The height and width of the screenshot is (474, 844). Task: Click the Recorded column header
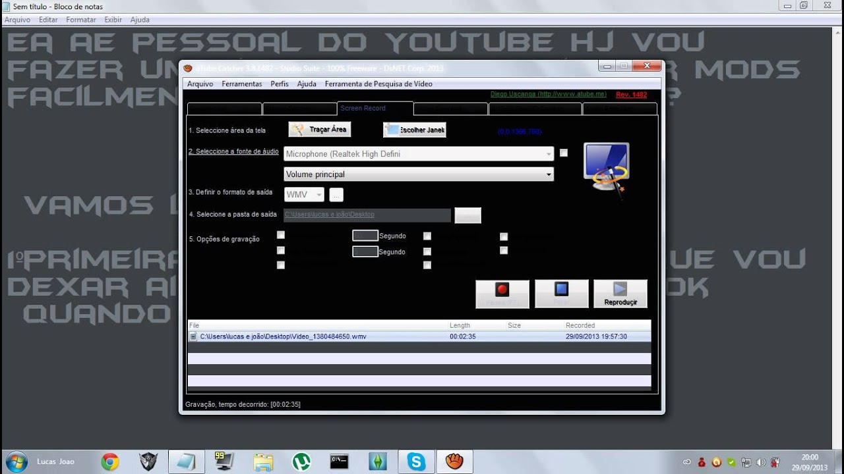(x=580, y=325)
